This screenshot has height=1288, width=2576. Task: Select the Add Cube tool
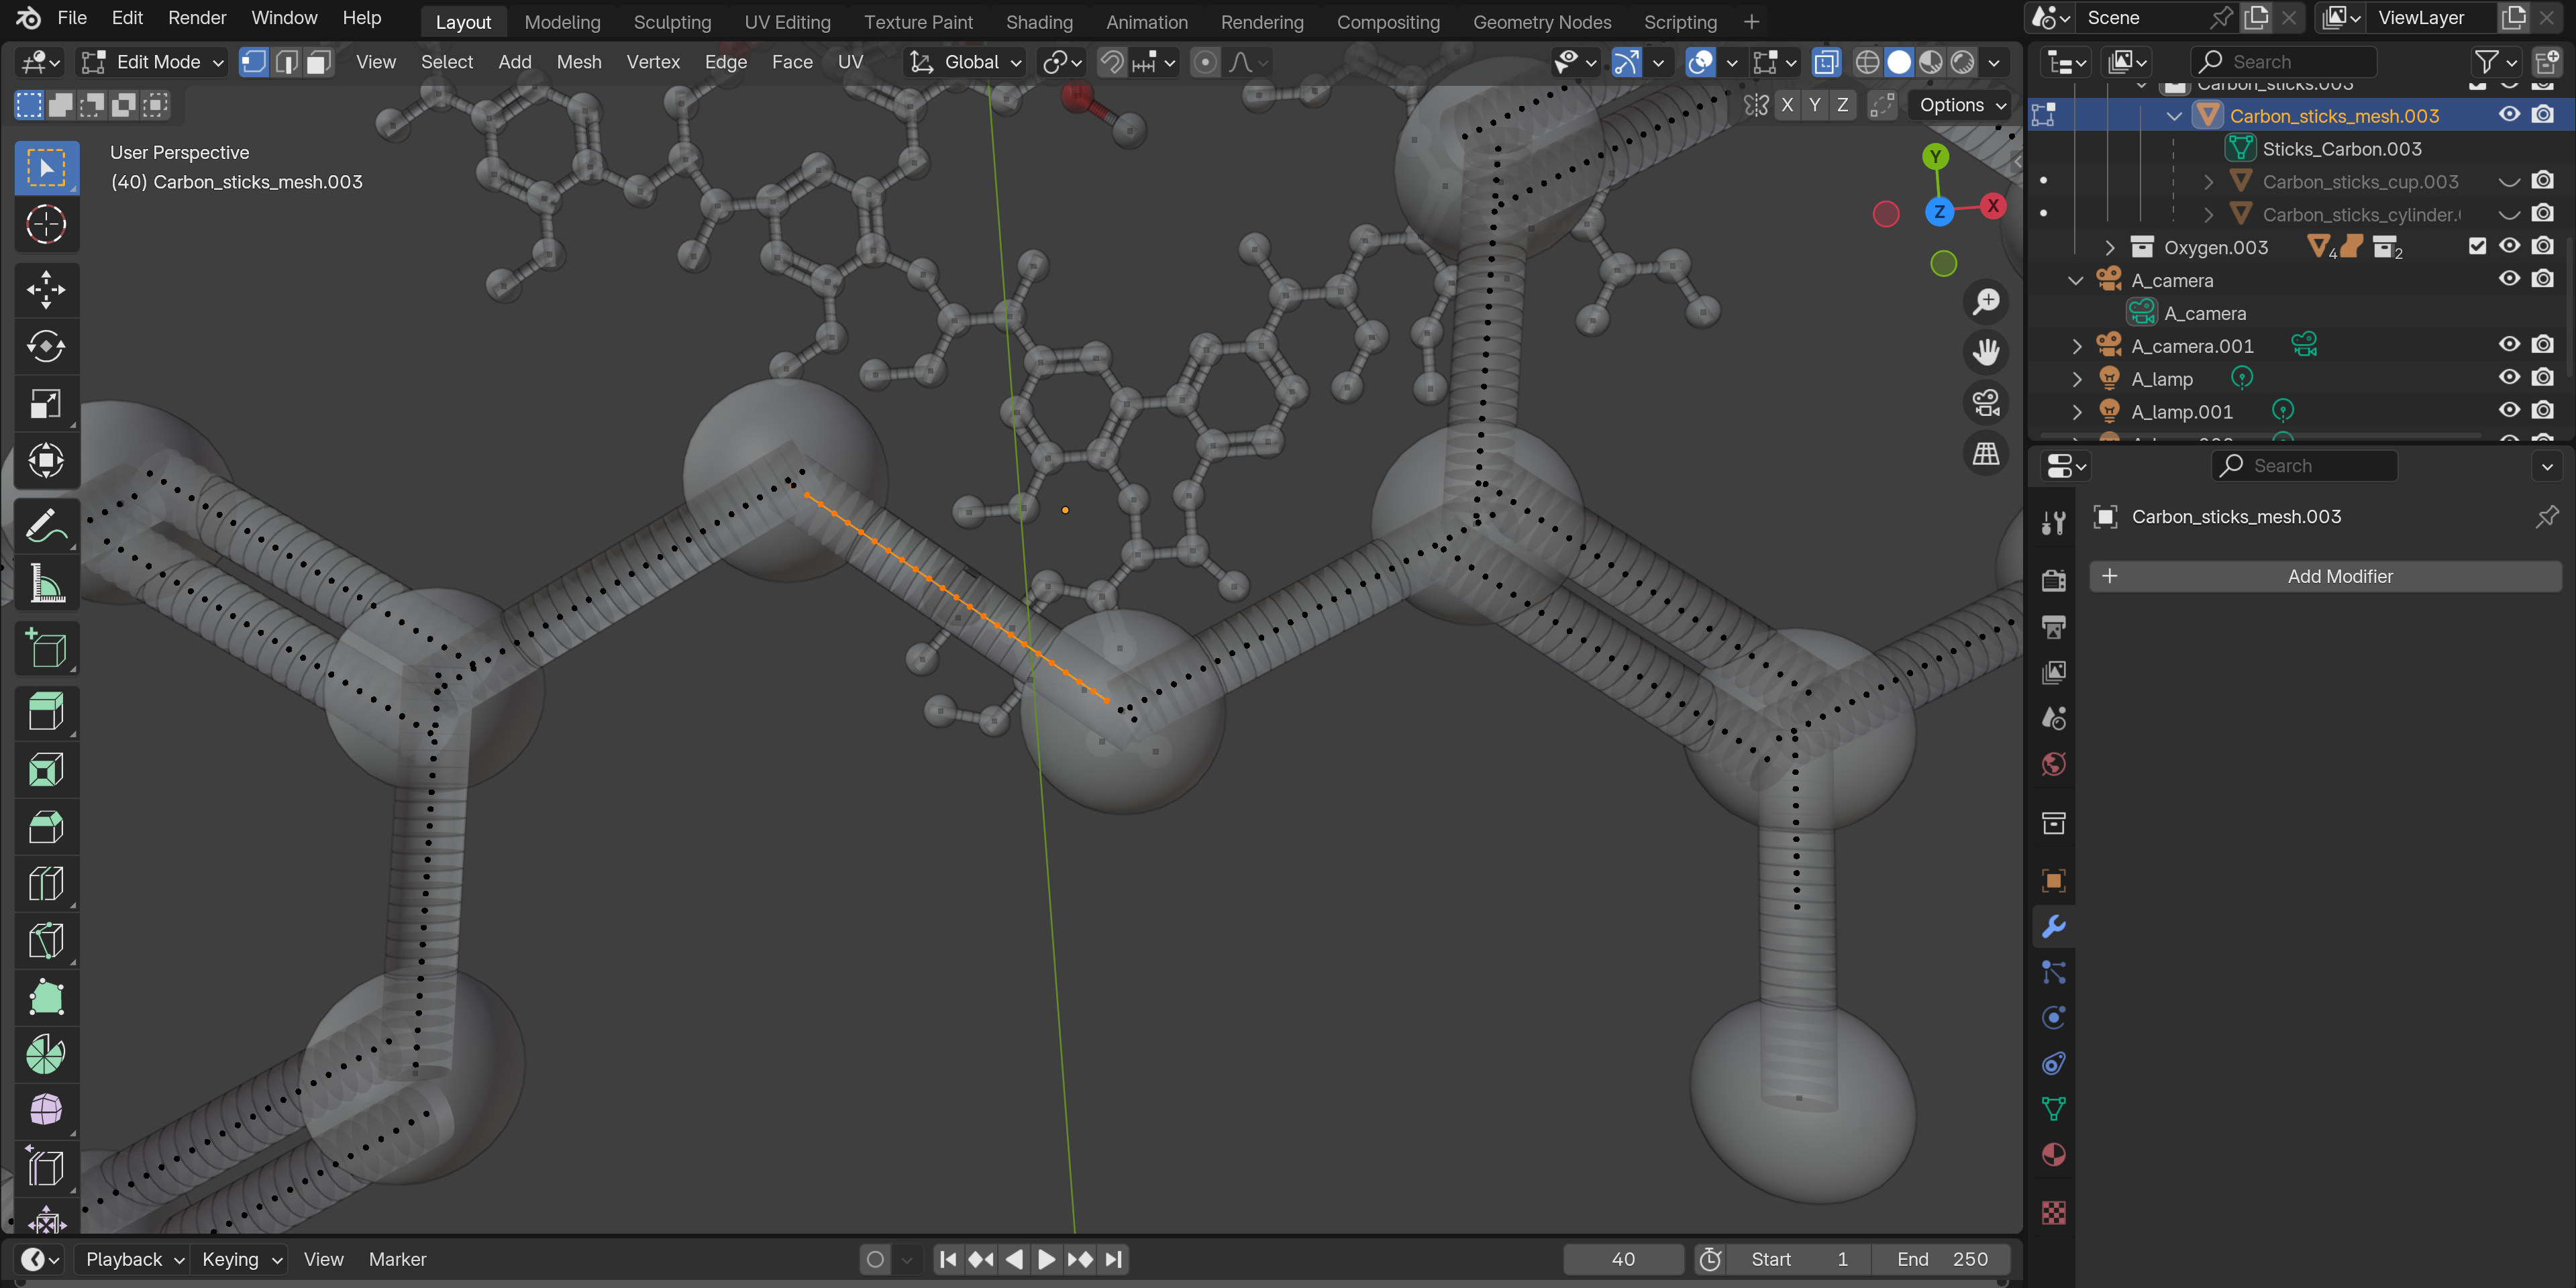46,648
